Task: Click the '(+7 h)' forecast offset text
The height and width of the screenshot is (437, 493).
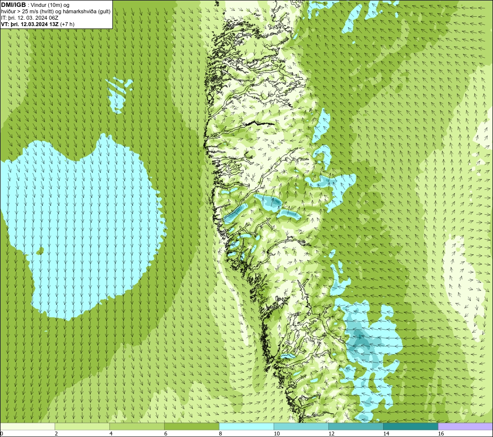Action: [x=67, y=24]
